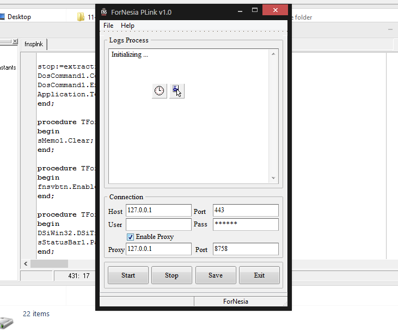This screenshot has height=332, width=398.
Task: Close the ForNesia PLink window
Action: [275, 10]
